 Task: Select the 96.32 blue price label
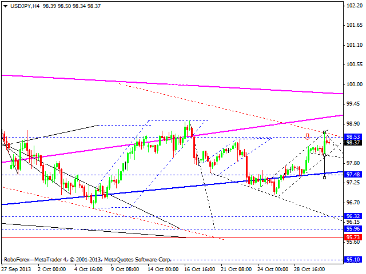(353, 216)
